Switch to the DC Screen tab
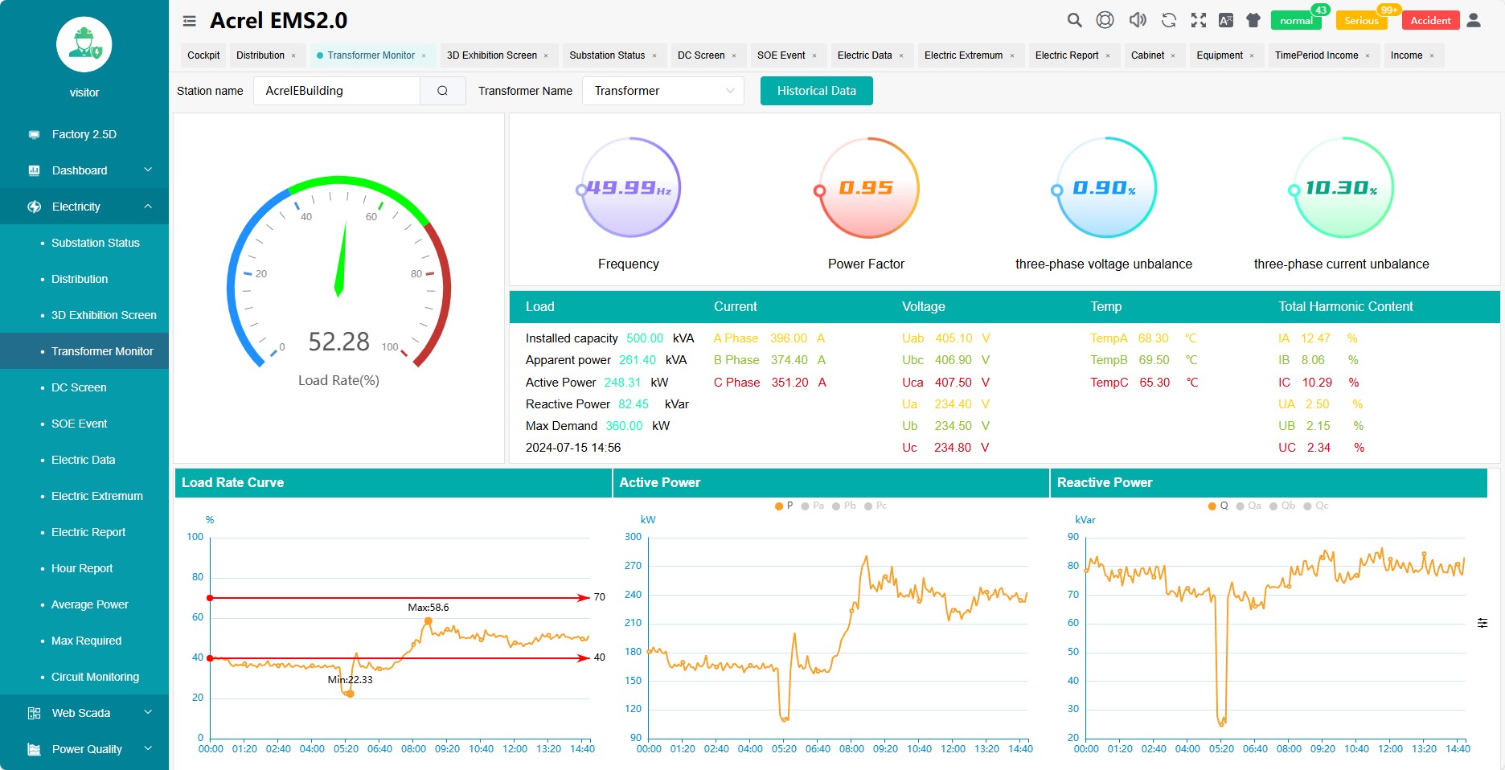Image resolution: width=1505 pixels, height=770 pixels. tap(702, 55)
